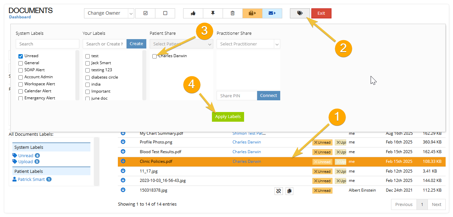
Task: Click the deselect-all empty box icon
Action: click(x=165, y=13)
